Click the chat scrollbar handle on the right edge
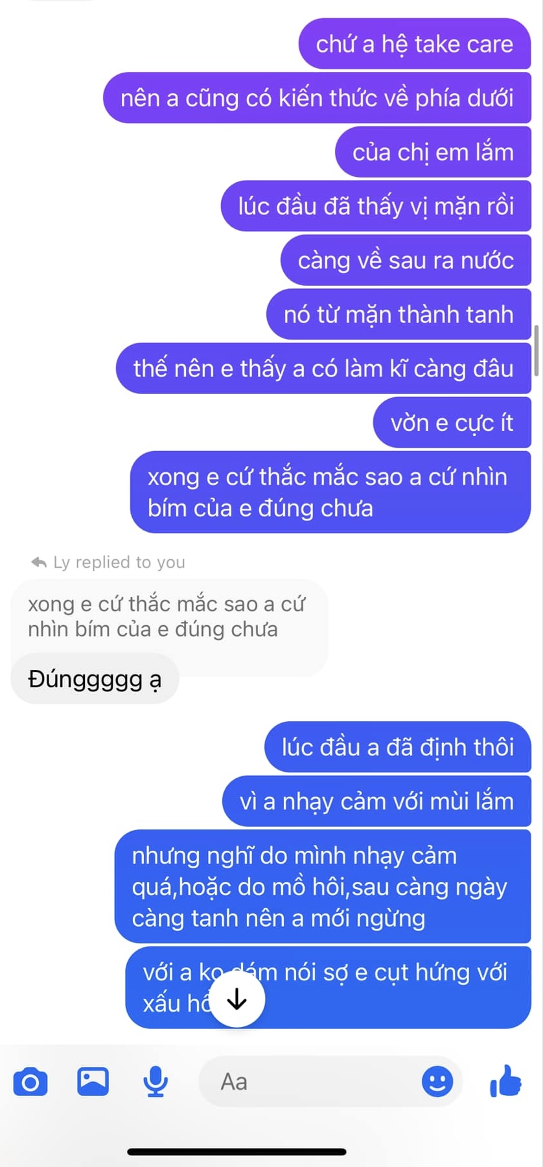The height and width of the screenshot is (1167, 543). [x=537, y=351]
